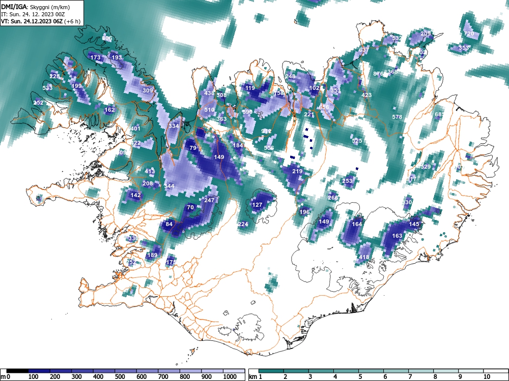Click the DMI/IGA Skyggni (m/km) title text
Viewport: 509px width, 381px height.
[x=36, y=7]
